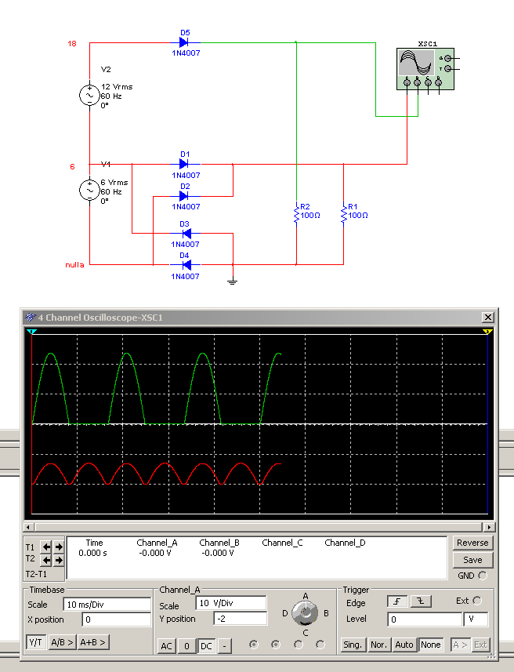Set Y/T display mode
Screen dimensions: 514x672
pyautogui.click(x=36, y=642)
